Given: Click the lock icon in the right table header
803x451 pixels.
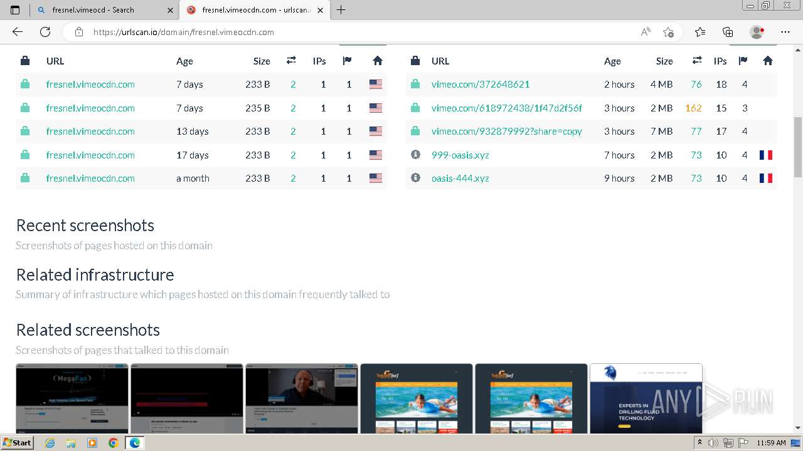Looking at the screenshot, I should tap(415, 61).
